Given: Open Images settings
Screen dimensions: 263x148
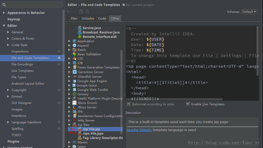Looking at the screenshot, I should point(17,109).
